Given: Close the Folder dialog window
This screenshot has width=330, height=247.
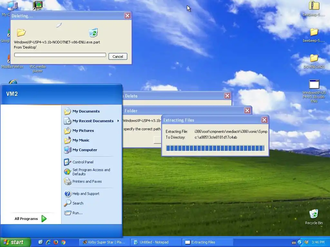Looking at the screenshot, I should [247, 111].
